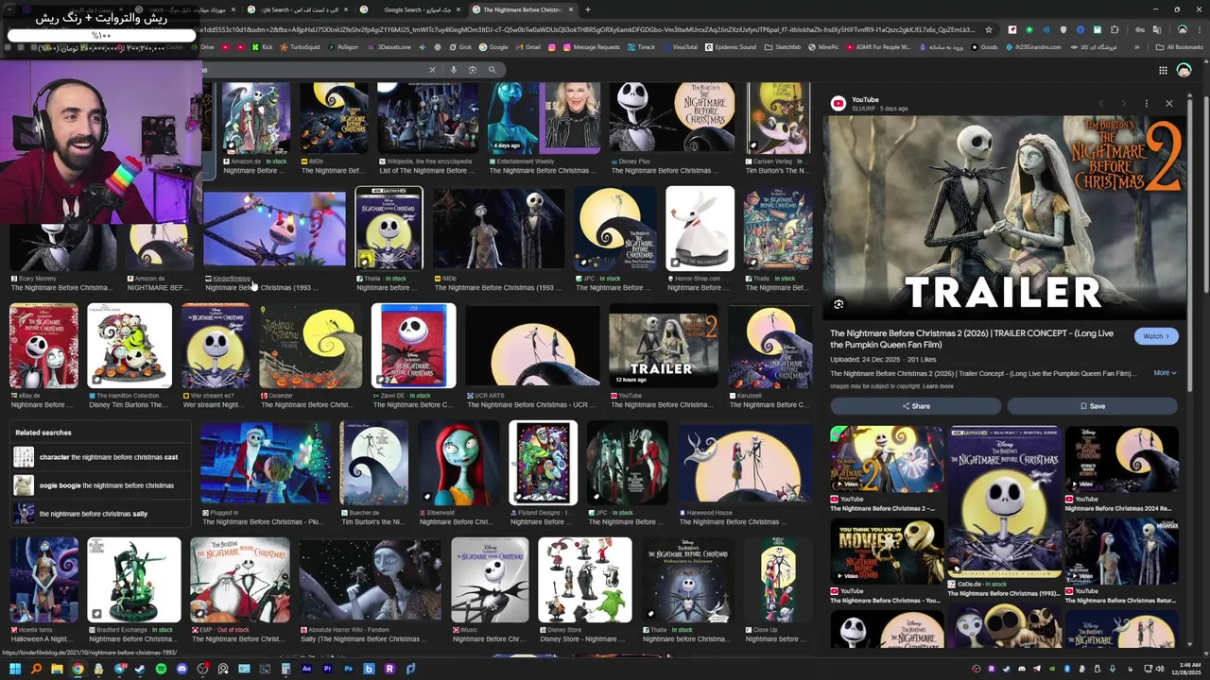Image resolution: width=1210 pixels, height=680 pixels.
Task: Open the TurboSquid bookmark
Action: click(300, 46)
